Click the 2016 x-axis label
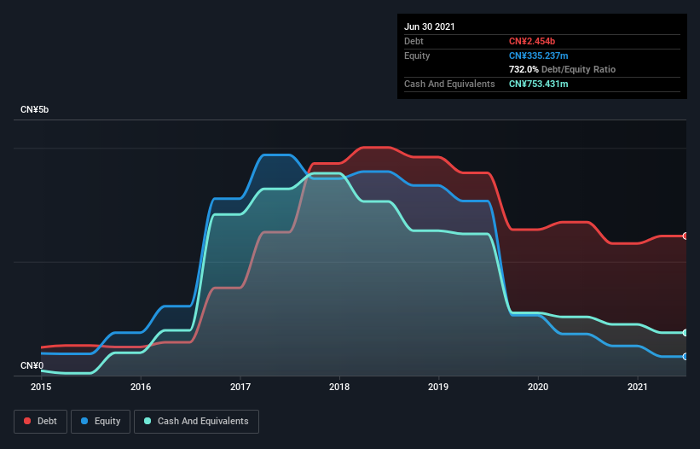 tap(141, 387)
